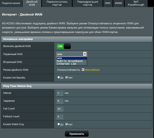Image resolution: width=154 pixels, height=138 pixels.
Task: Open the NAT Passthrough tab
Action: click(136, 3)
